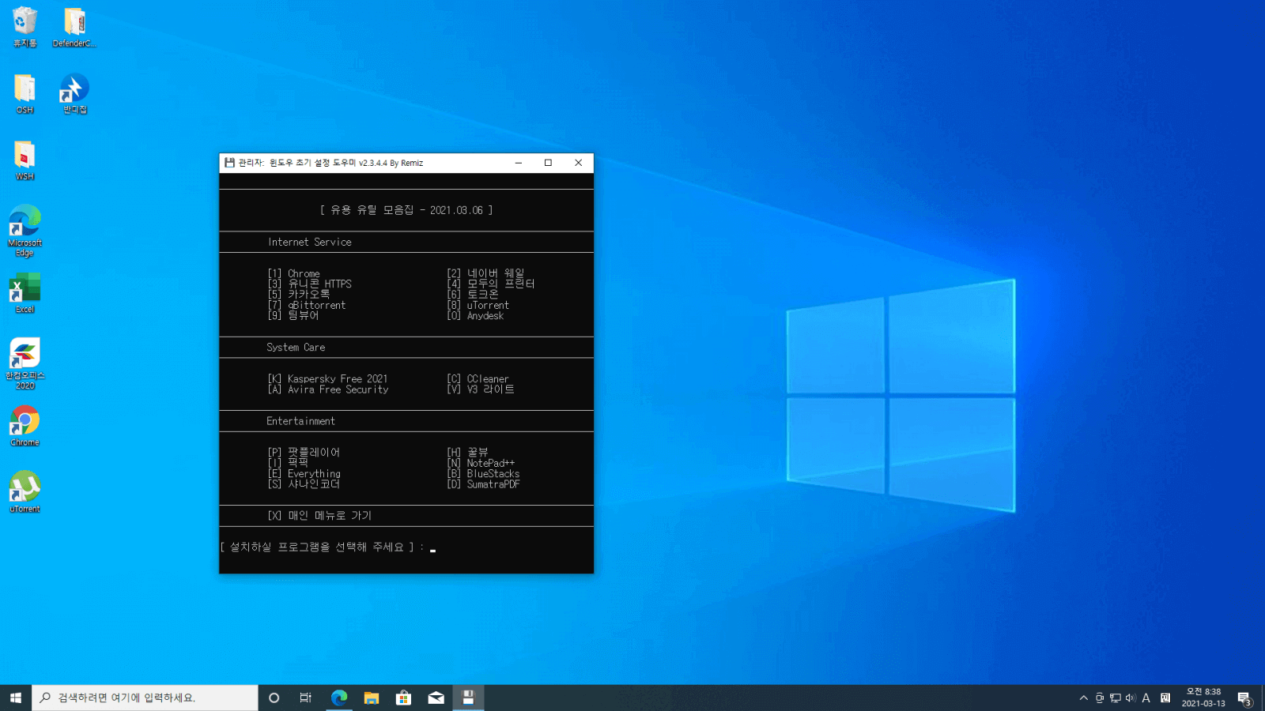Viewport: 1265px width, 711px height.
Task: Click the [0] Anydesk entry
Action: tap(475, 315)
